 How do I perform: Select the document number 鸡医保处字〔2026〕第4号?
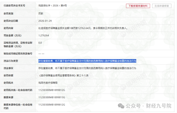[53, 6]
